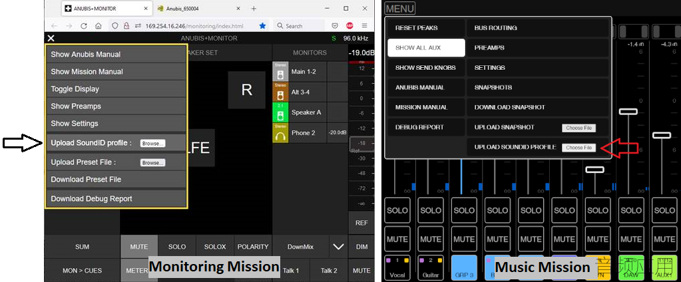Click the DownMix button
Image resolution: width=681 pixels, height=282 pixels.
tap(300, 247)
